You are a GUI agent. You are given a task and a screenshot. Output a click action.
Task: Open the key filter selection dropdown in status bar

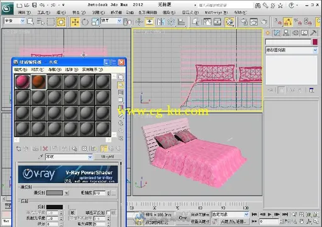point(230,214)
